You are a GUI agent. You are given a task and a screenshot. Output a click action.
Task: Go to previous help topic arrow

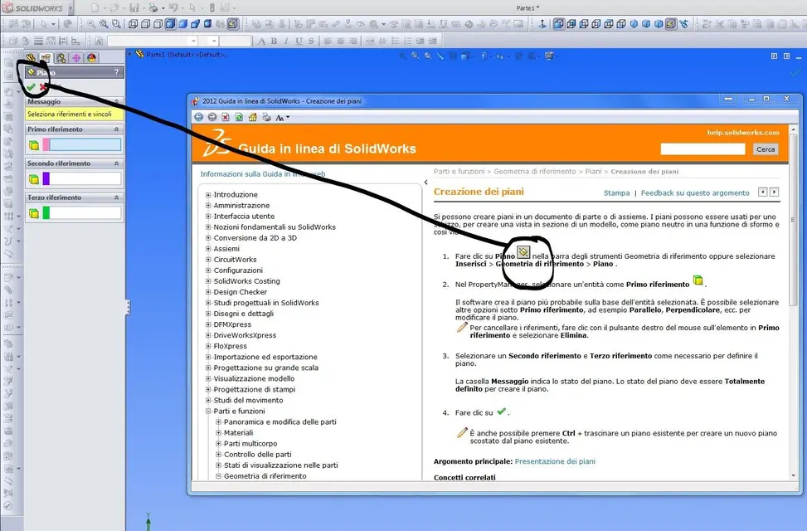pos(763,192)
